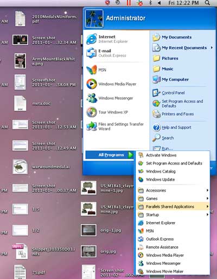
Task: Choose Windows Media Player in All Programs list
Action: (x=173, y=255)
